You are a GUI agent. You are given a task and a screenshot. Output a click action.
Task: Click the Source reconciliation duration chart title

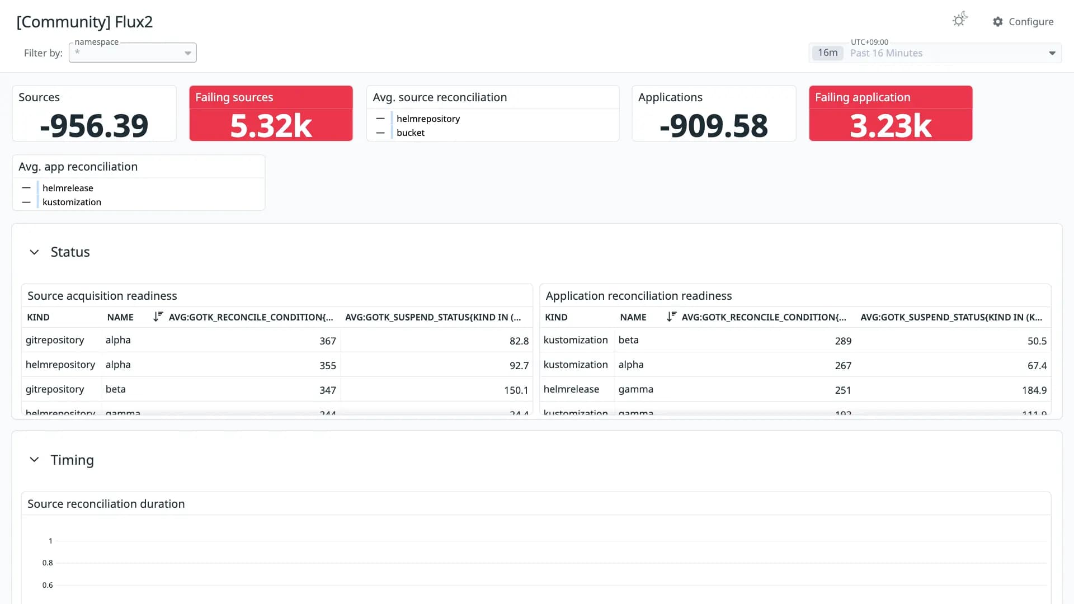(106, 504)
